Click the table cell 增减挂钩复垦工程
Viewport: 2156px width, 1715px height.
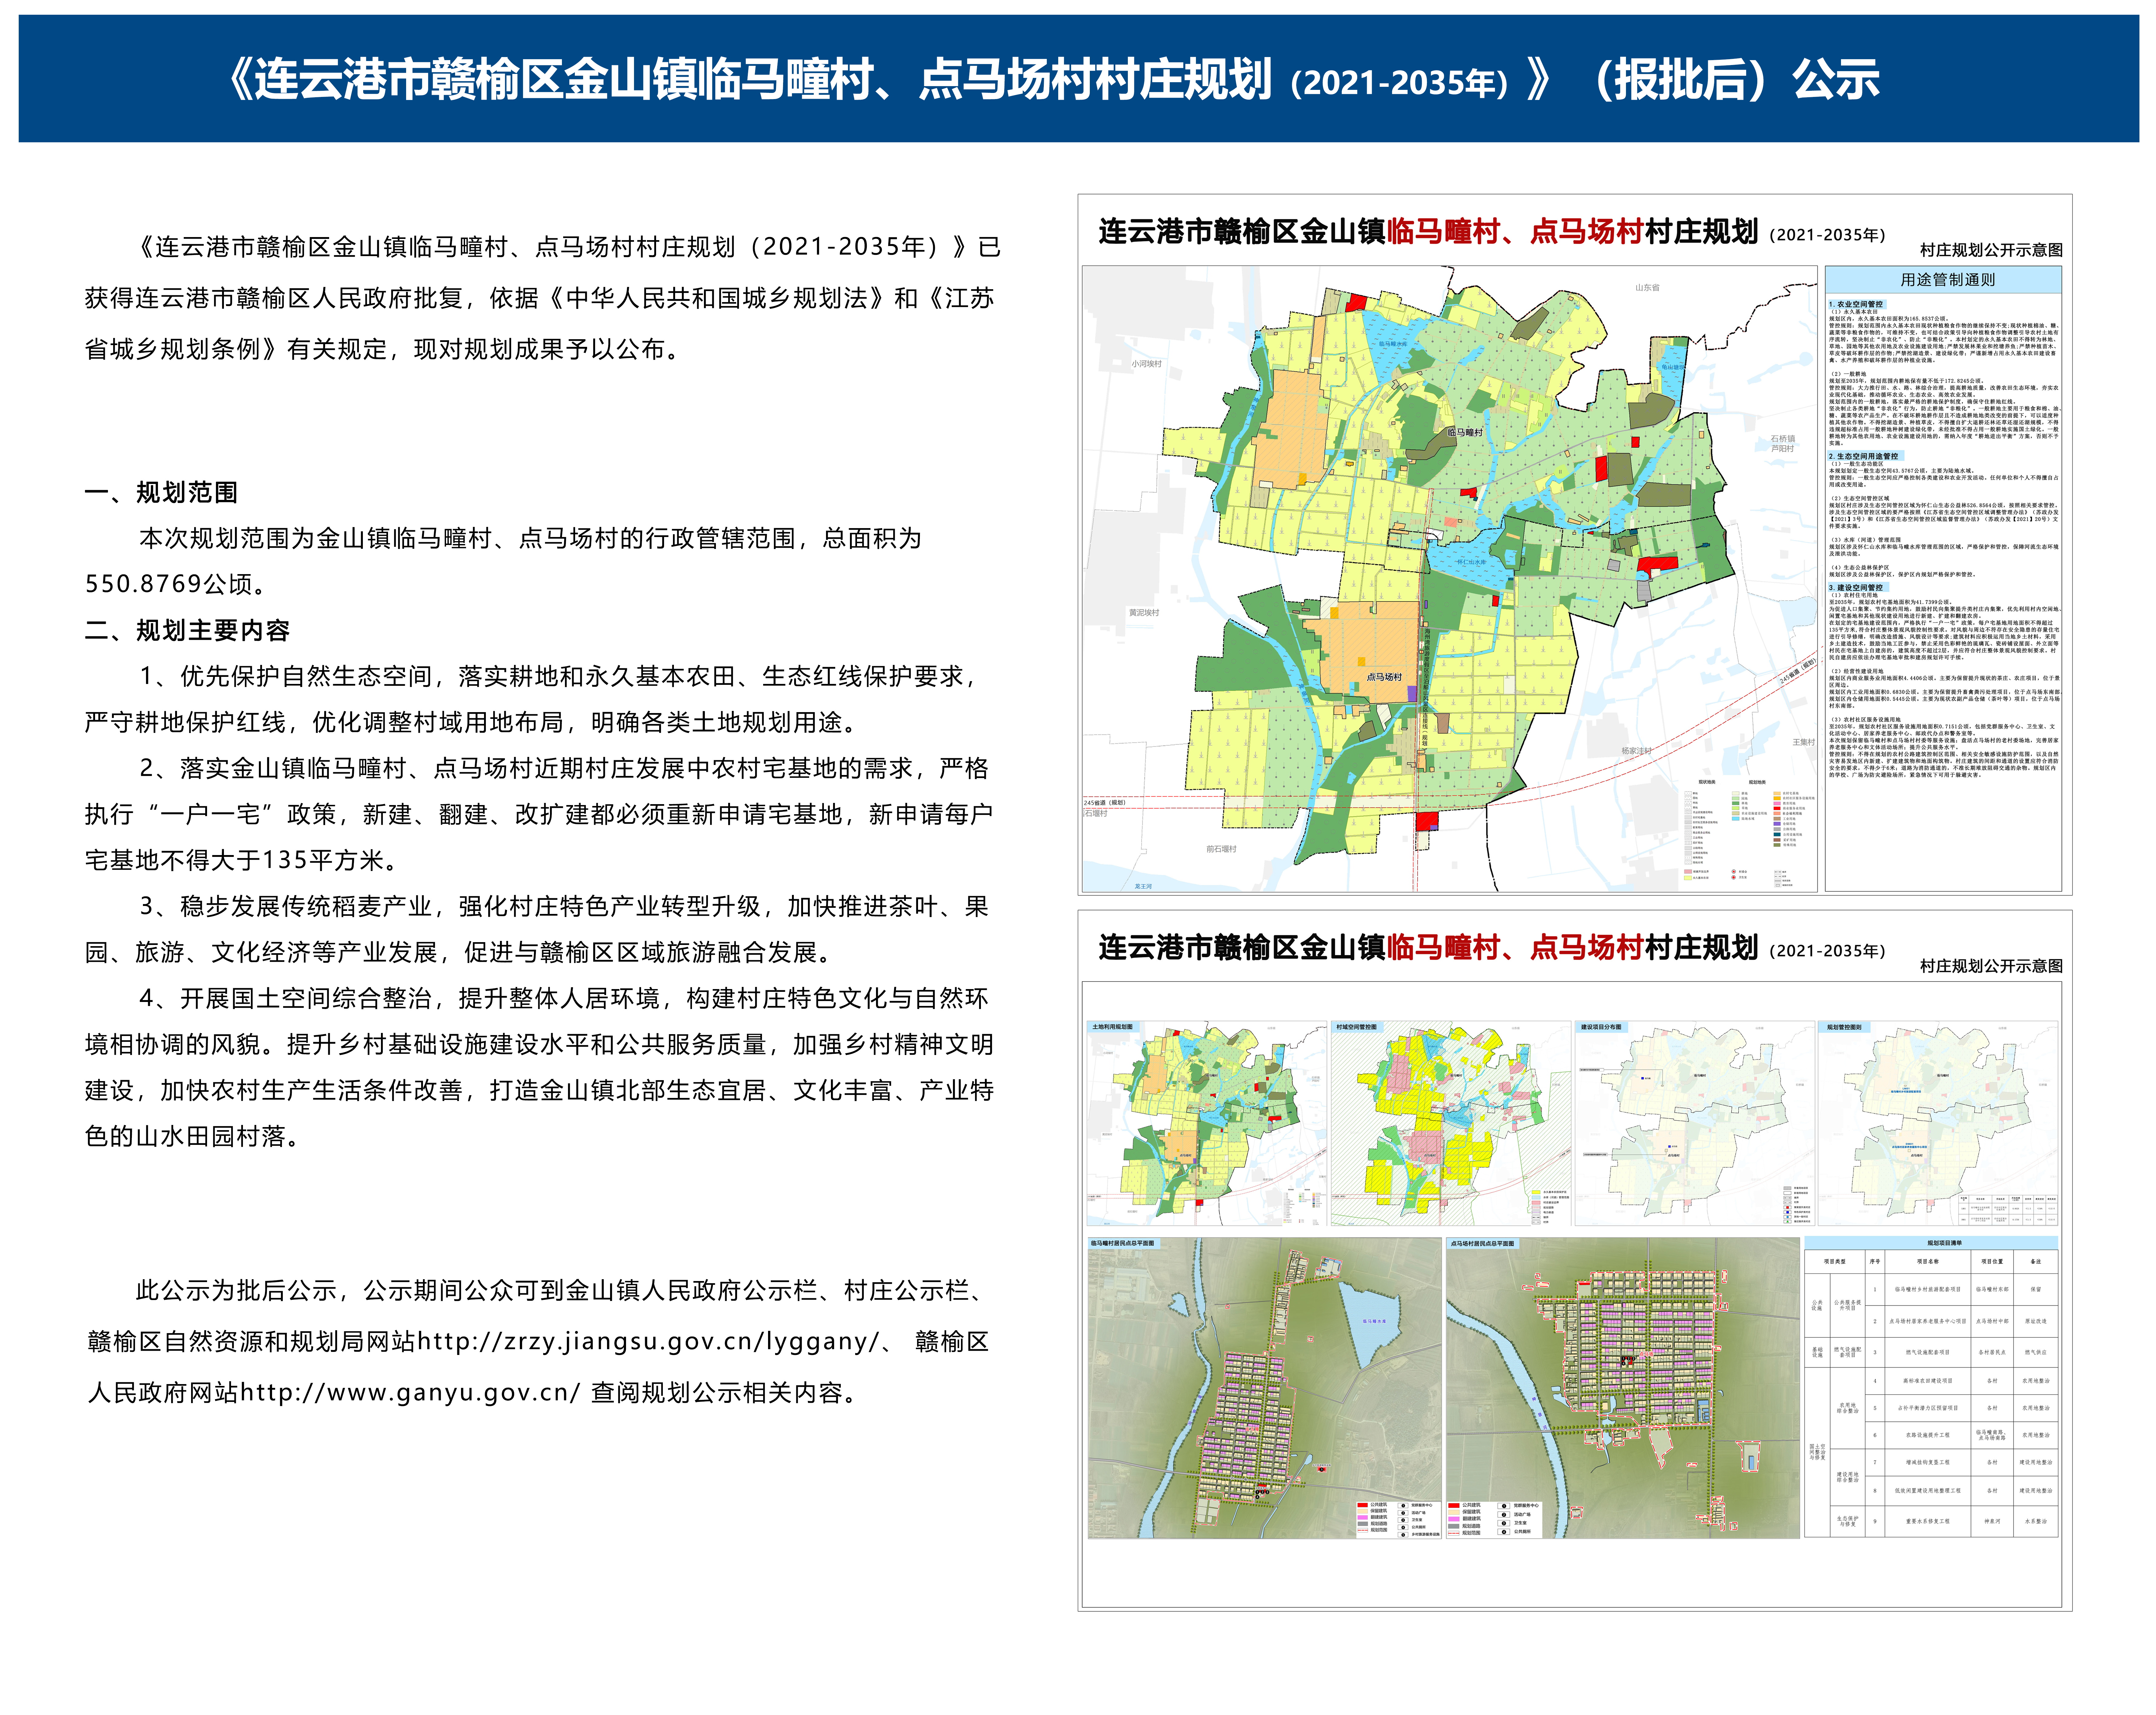click(1928, 1463)
